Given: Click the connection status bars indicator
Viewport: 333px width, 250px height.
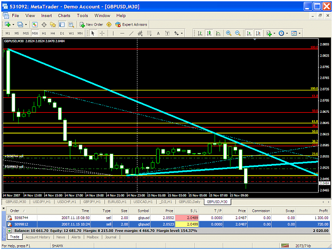Looking at the screenshot, I should click(x=285, y=246).
